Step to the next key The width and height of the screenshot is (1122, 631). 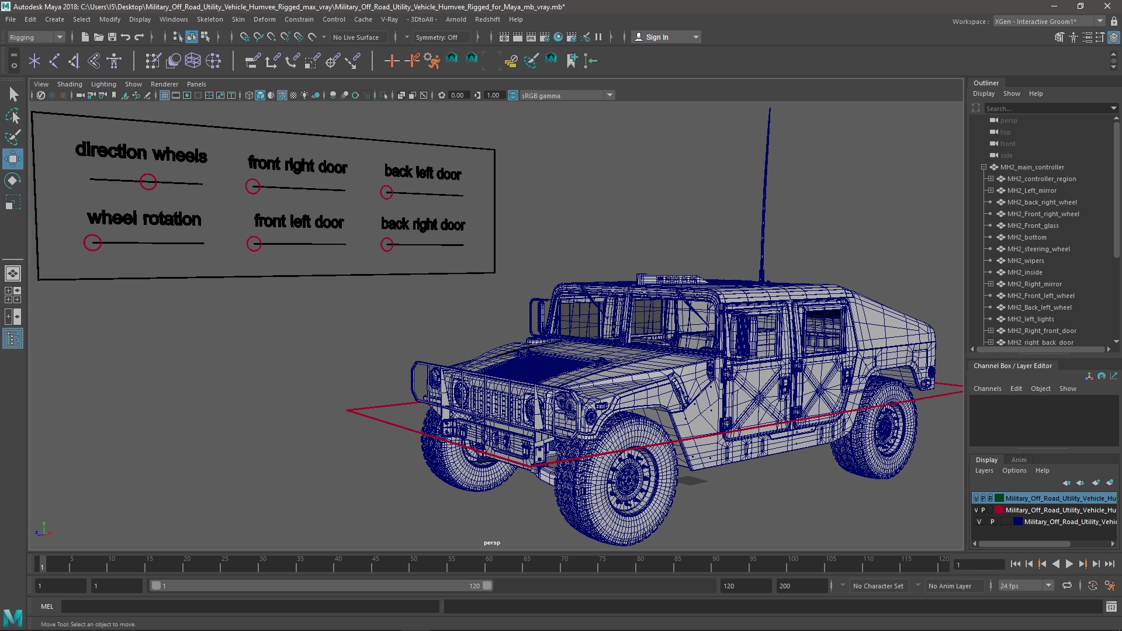(1082, 564)
